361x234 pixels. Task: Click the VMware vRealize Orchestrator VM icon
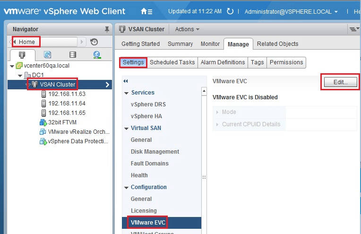tap(43, 132)
